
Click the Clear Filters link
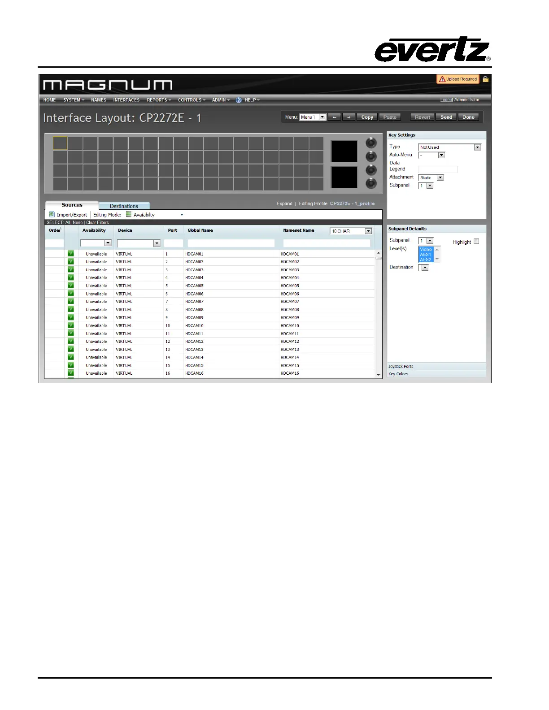coord(97,222)
